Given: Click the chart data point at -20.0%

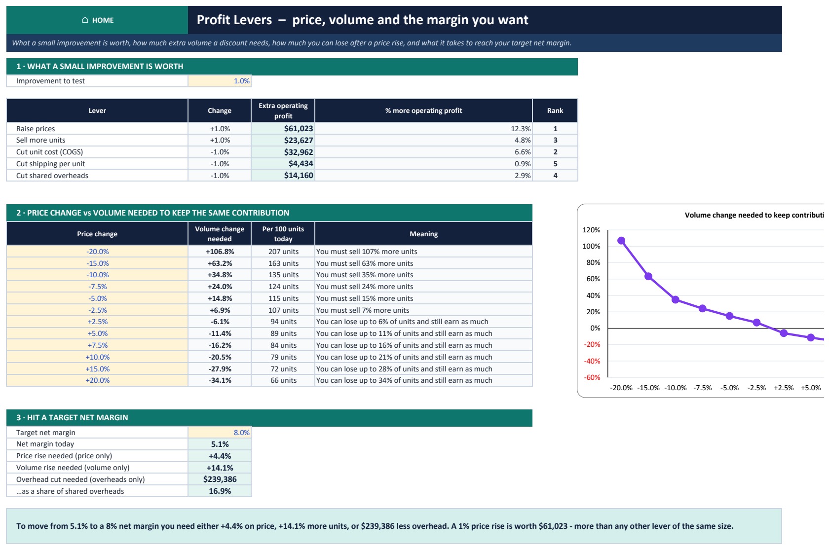Looking at the screenshot, I should pos(621,241).
